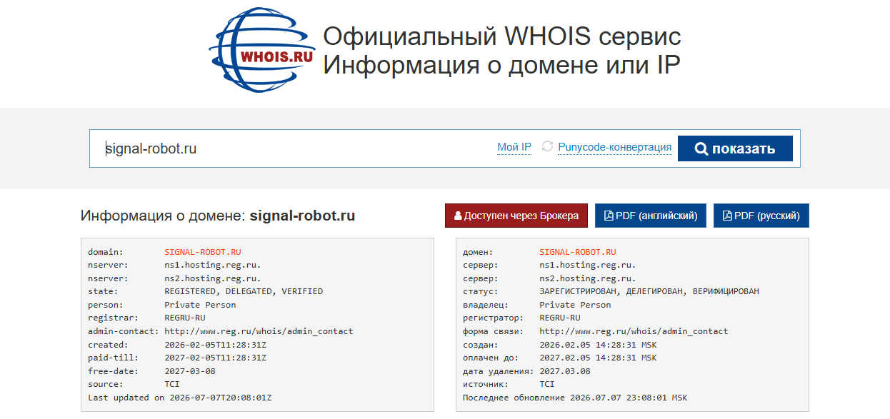
Task: Select ns2.hosting.reg.ru. in the English panel
Action: (x=213, y=278)
